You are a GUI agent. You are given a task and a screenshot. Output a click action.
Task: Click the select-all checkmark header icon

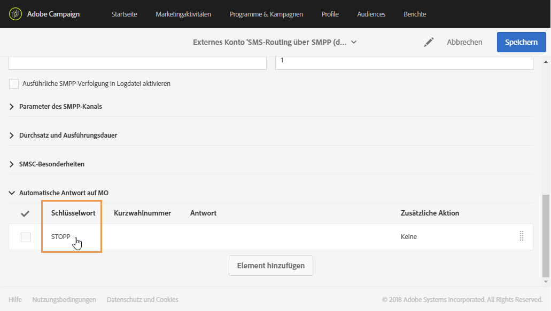click(x=25, y=213)
